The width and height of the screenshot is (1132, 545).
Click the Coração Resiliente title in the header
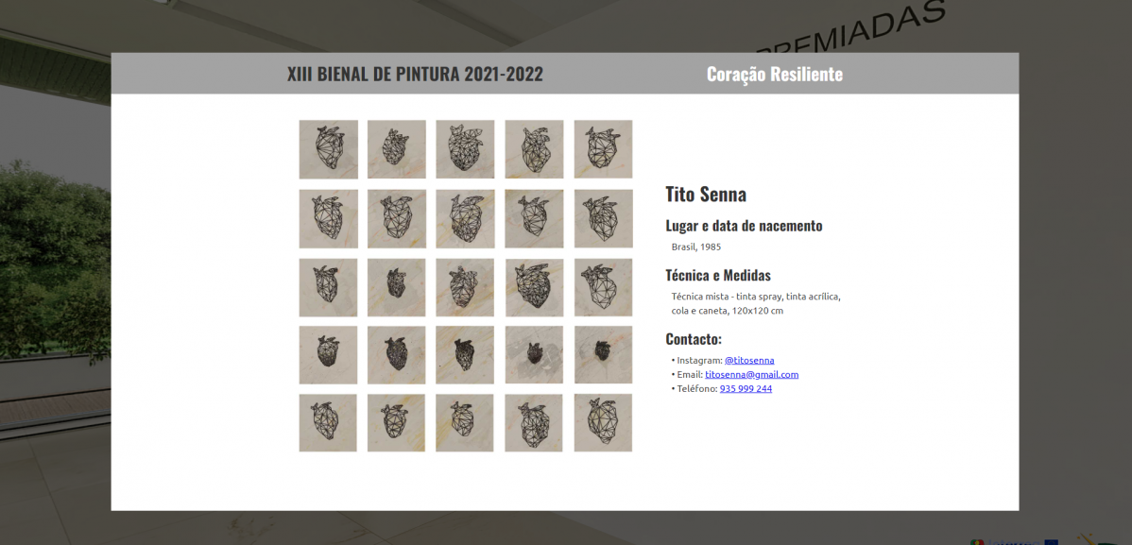774,75
